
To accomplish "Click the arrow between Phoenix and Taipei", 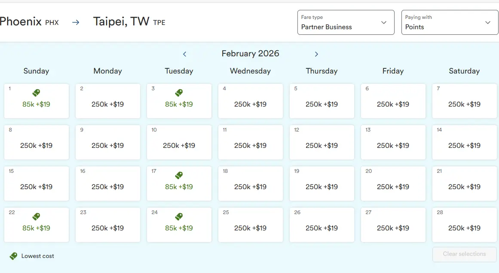I will click(76, 22).
